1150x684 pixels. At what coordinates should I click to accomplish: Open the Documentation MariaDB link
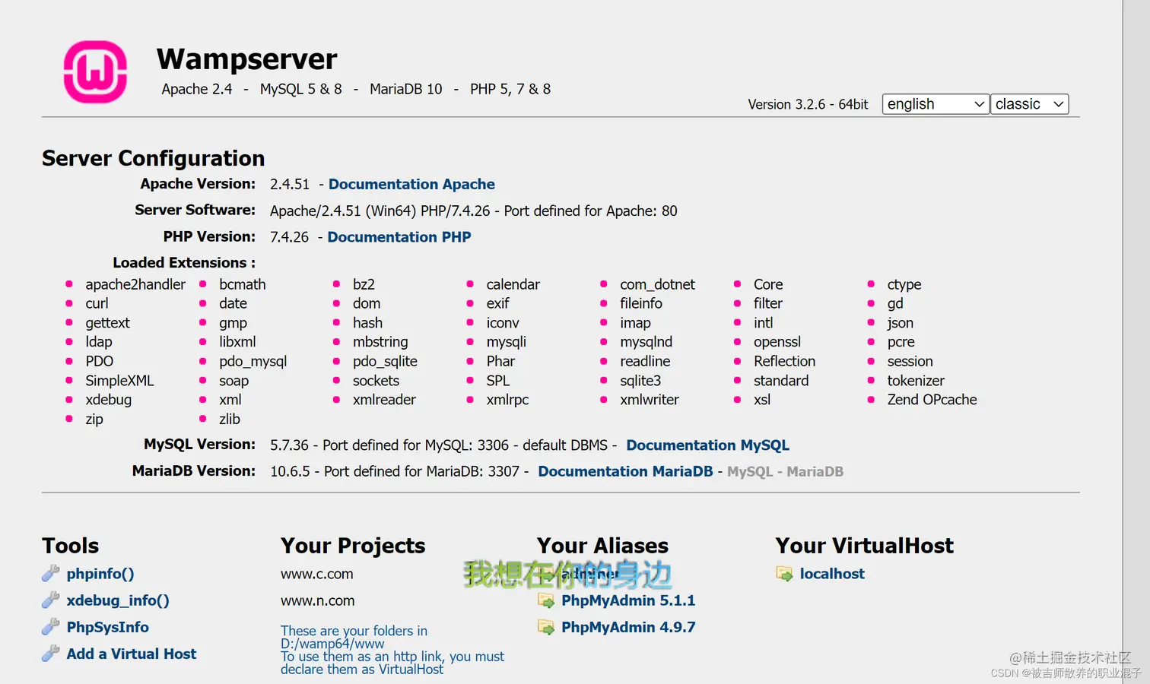tap(625, 471)
